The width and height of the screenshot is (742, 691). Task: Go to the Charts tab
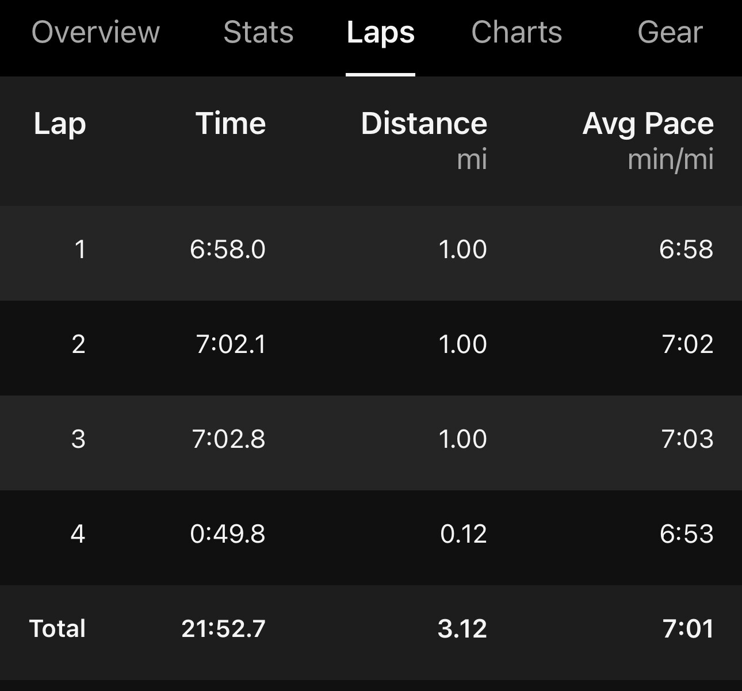click(517, 32)
